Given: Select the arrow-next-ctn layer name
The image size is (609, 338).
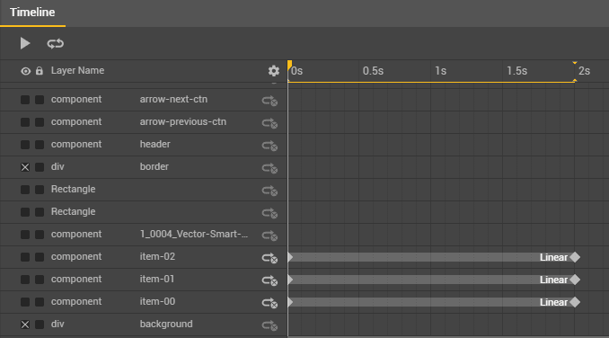Looking at the screenshot, I should click(x=173, y=100).
